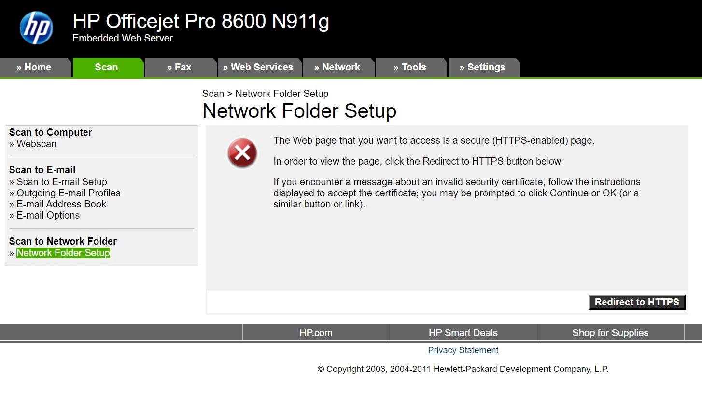Open Scan to E-mail Setup
Viewport: 702px width, 399px height.
point(62,182)
